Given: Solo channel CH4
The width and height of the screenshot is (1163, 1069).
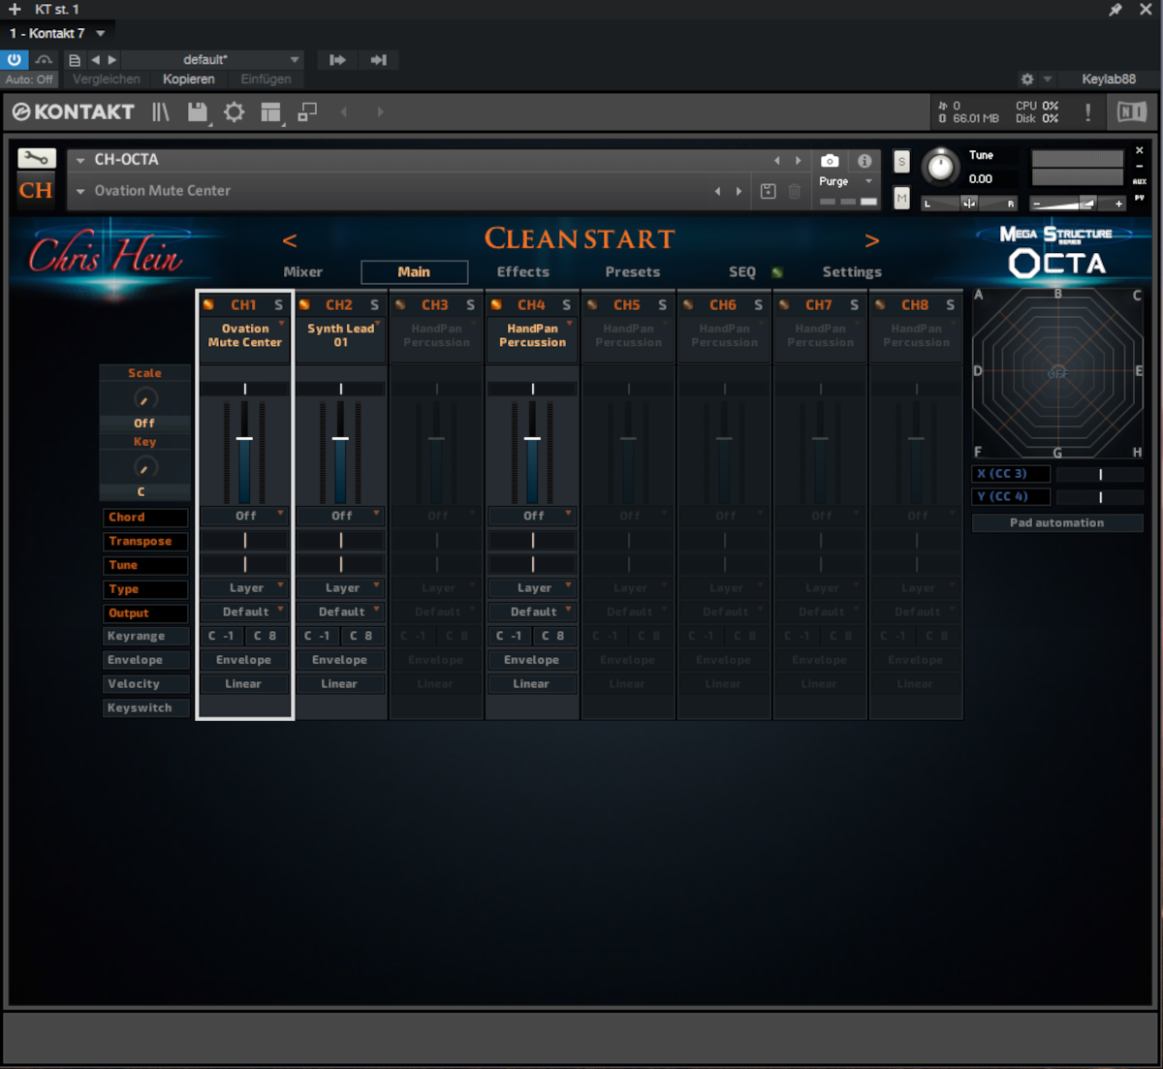Looking at the screenshot, I should [x=567, y=304].
